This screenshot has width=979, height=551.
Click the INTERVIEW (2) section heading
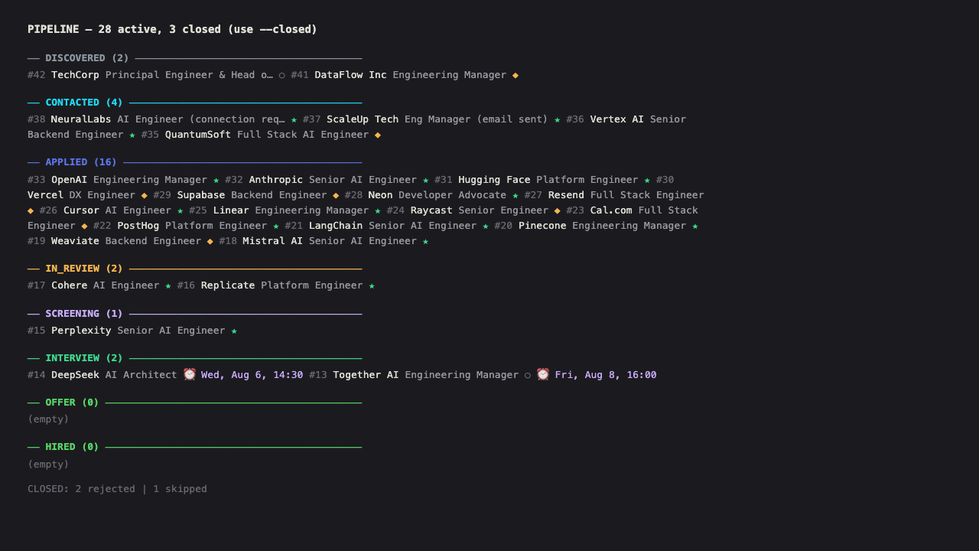84,358
